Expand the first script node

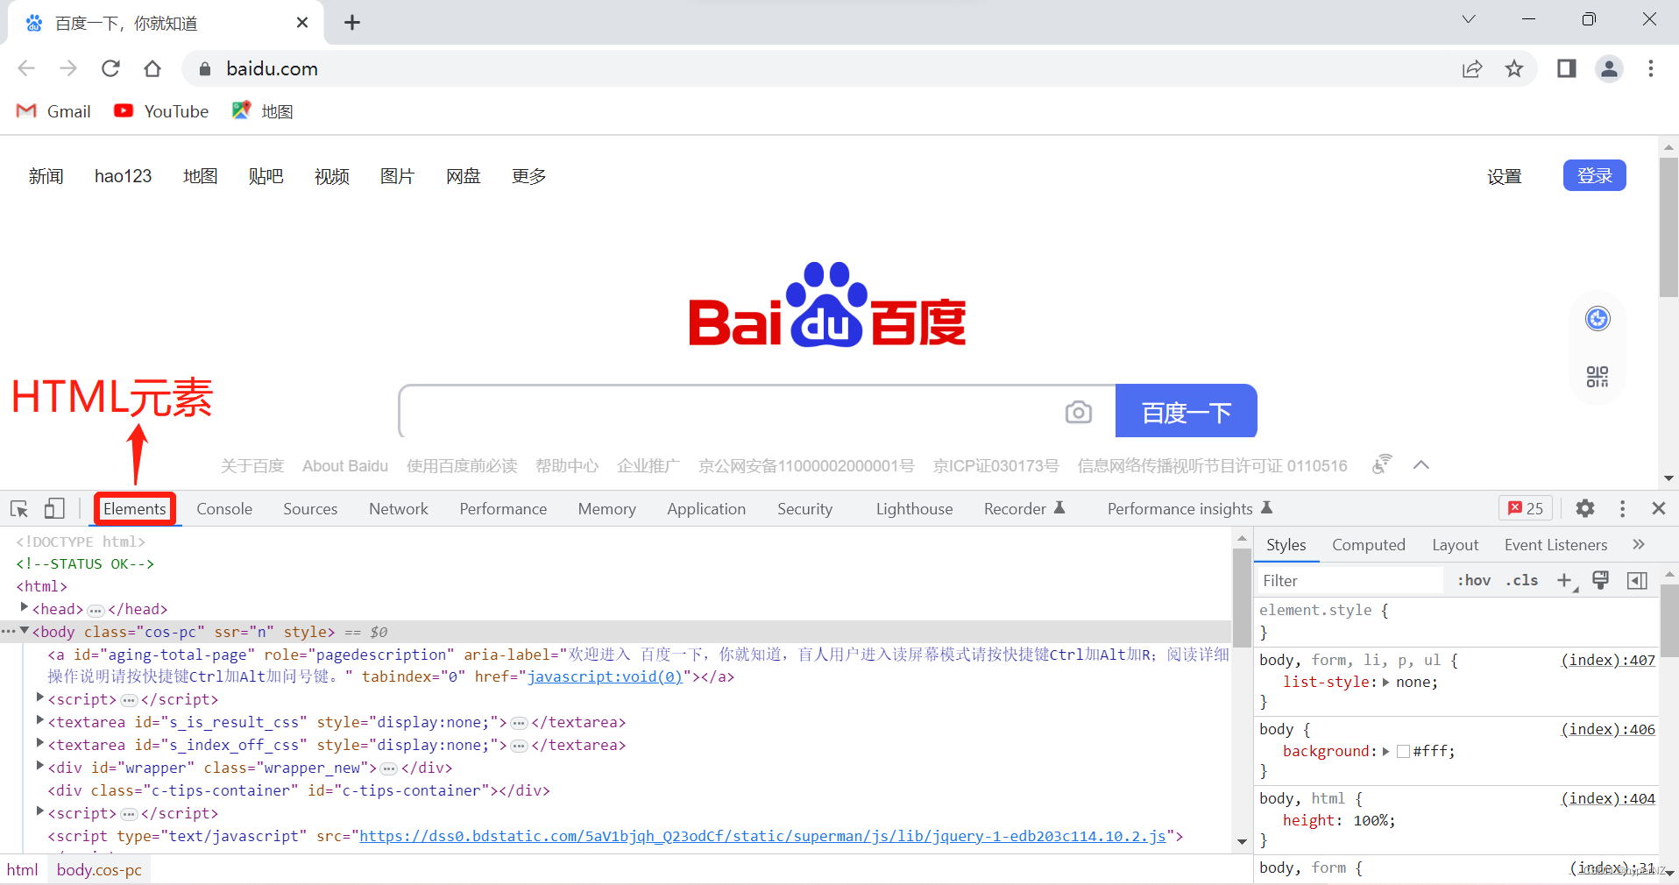(39, 697)
